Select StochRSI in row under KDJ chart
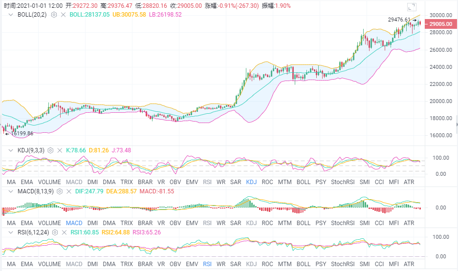Image resolution: width=458 pixels, height=271 pixels. point(343,182)
